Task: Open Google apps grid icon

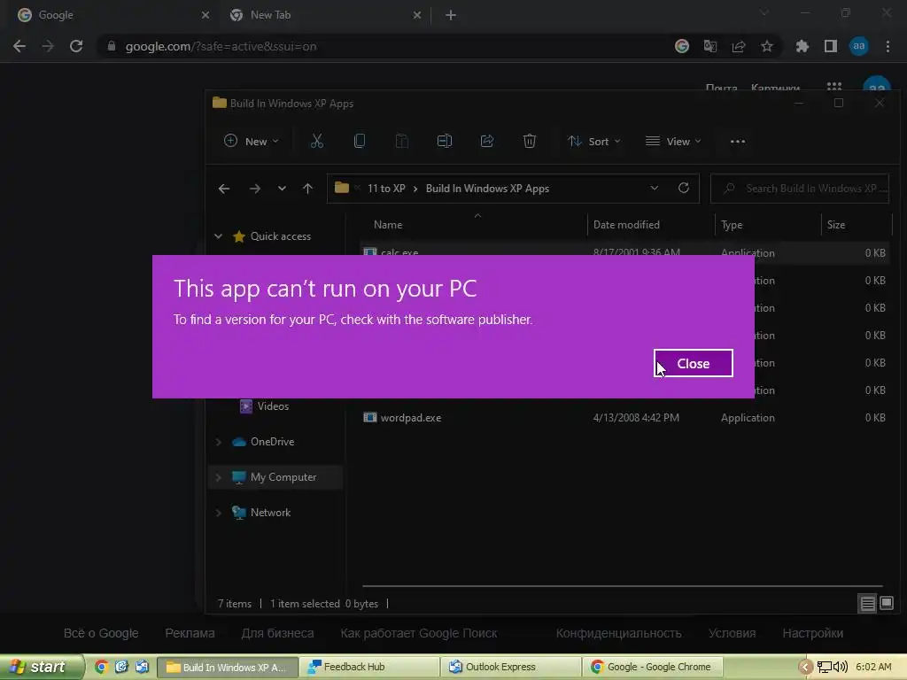Action: point(834,87)
